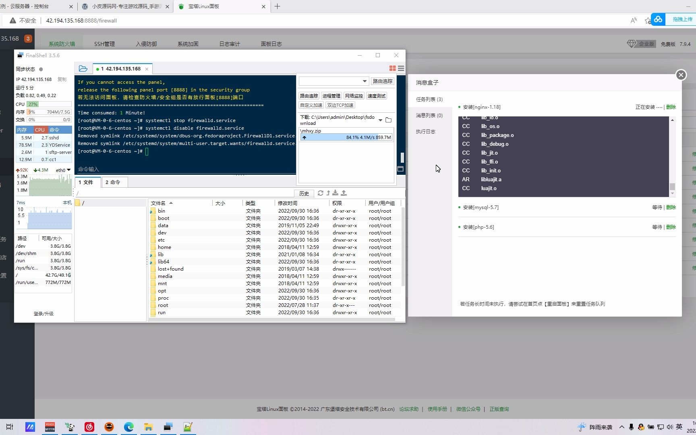This screenshot has width=696, height=435.
Task: Click the install log scrollbar thumb
Action: pyautogui.click(x=672, y=186)
